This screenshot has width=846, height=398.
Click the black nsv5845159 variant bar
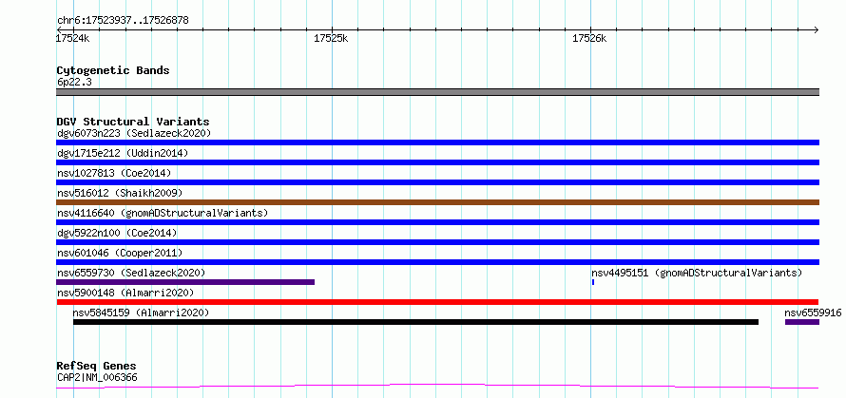pos(415,322)
